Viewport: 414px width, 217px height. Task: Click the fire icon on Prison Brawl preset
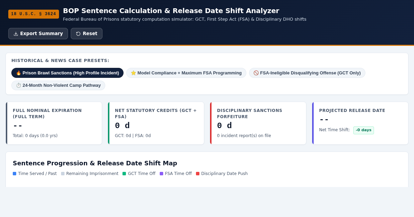19,73
